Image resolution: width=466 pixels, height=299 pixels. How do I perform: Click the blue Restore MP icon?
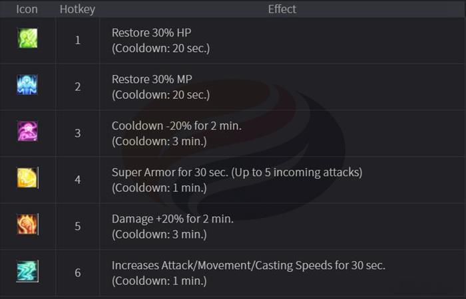click(x=27, y=85)
